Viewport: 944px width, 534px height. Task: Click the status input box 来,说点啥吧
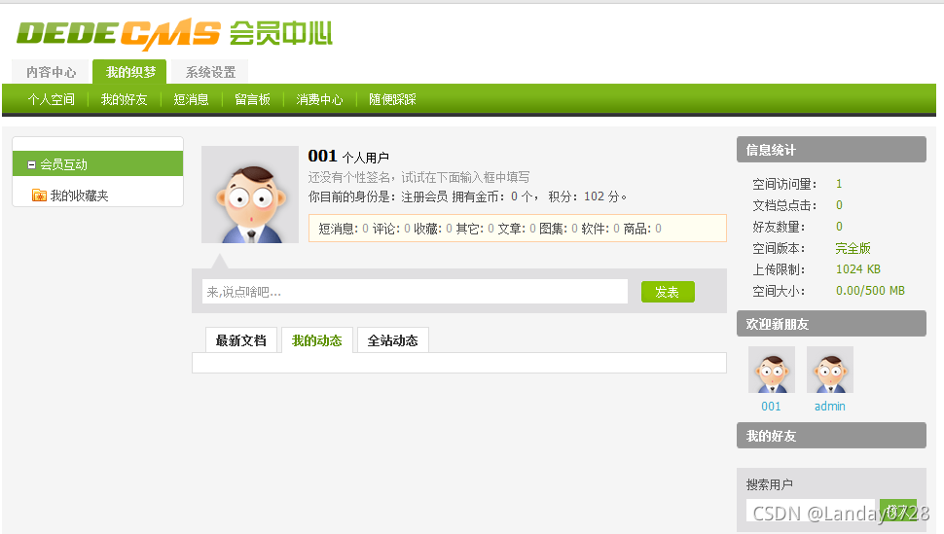click(415, 292)
